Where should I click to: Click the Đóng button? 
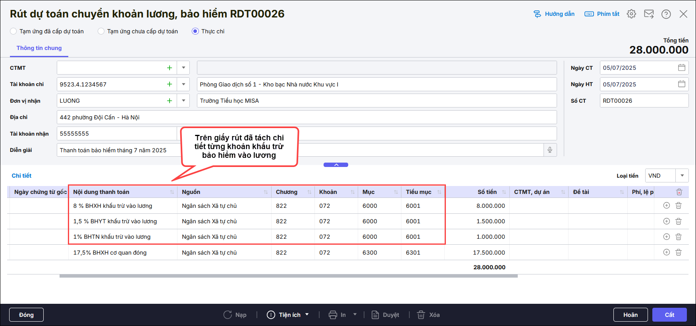point(26,315)
